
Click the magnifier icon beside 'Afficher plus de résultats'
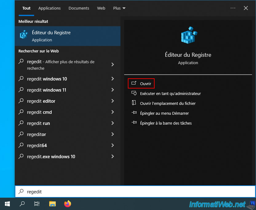(x=21, y=61)
